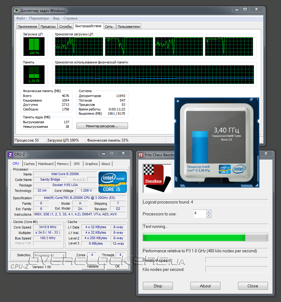Open the Параметры menu
This screenshot has height=302, width=281.
(x=39, y=18)
